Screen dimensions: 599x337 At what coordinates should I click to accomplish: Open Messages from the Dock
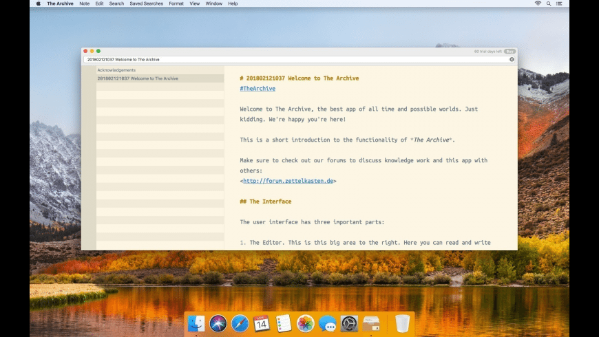click(328, 323)
